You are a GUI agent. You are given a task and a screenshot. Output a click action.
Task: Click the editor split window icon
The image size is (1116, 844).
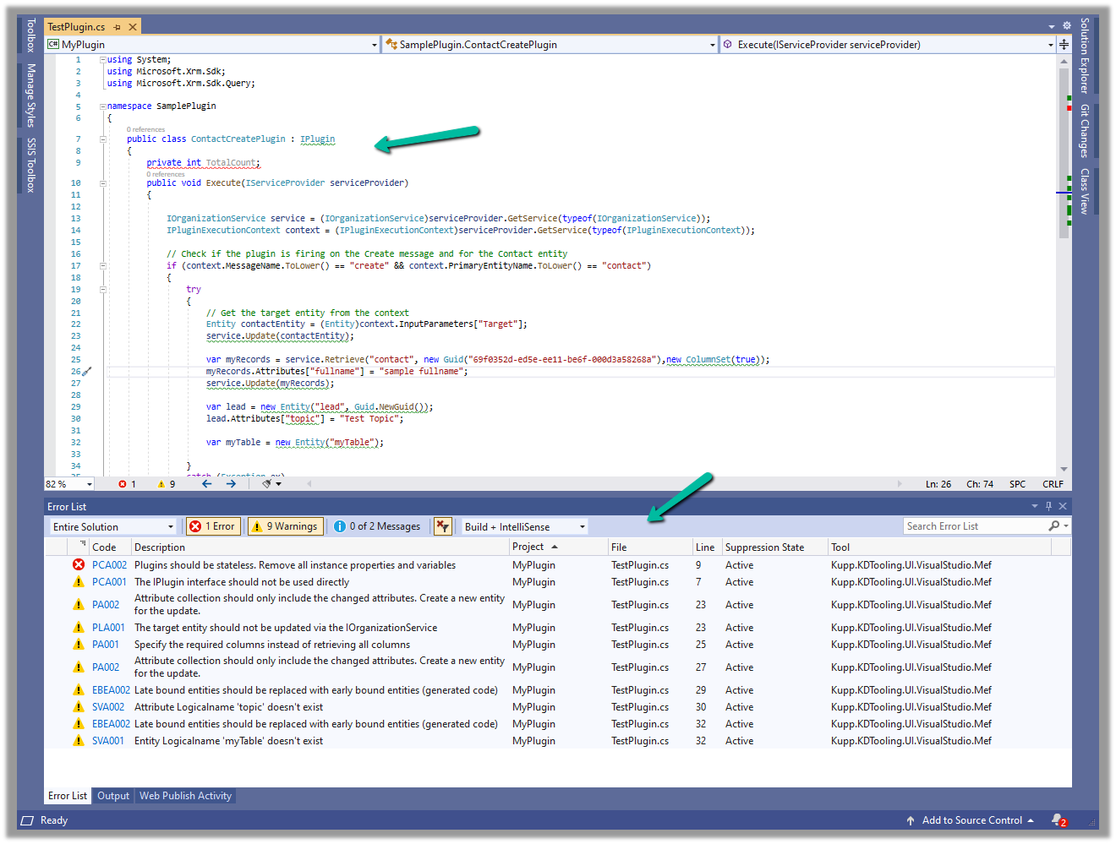tap(1064, 45)
